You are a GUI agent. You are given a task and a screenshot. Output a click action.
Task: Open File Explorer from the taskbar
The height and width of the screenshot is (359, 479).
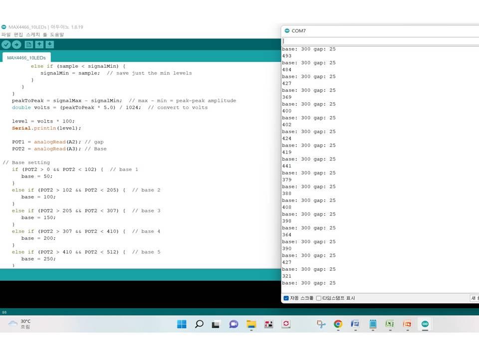click(x=251, y=324)
